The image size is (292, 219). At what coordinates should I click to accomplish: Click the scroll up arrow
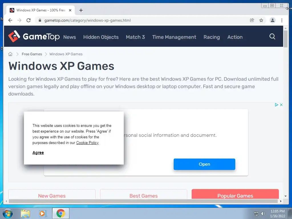(x=285, y=28)
